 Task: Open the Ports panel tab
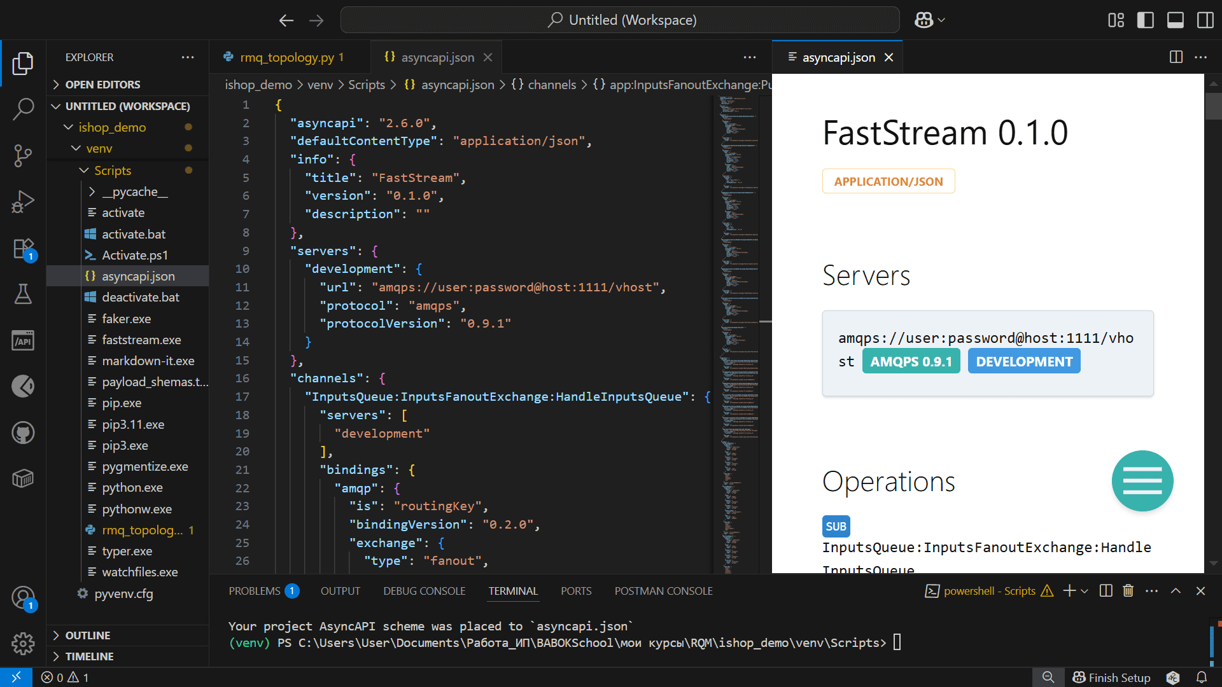[576, 591]
